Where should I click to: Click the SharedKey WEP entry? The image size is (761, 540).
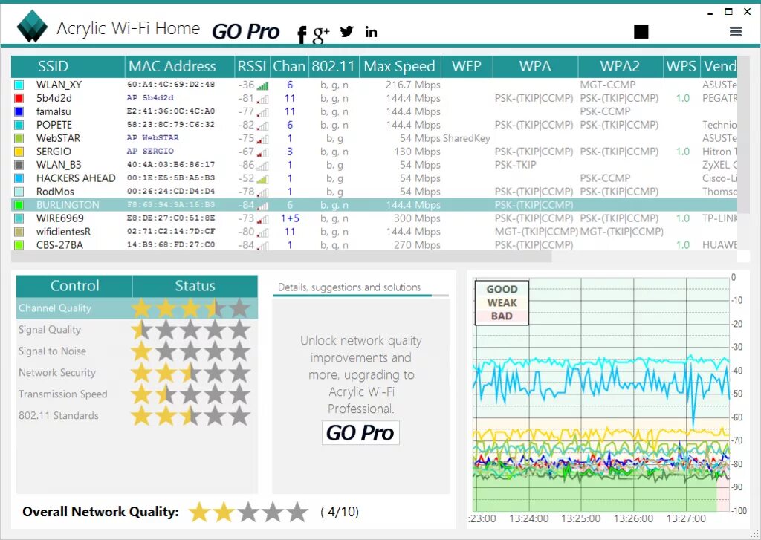tap(467, 138)
